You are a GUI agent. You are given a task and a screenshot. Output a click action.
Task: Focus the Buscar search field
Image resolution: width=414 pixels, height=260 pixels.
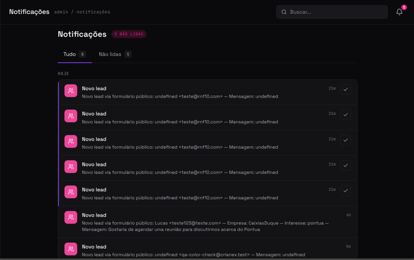[332, 12]
